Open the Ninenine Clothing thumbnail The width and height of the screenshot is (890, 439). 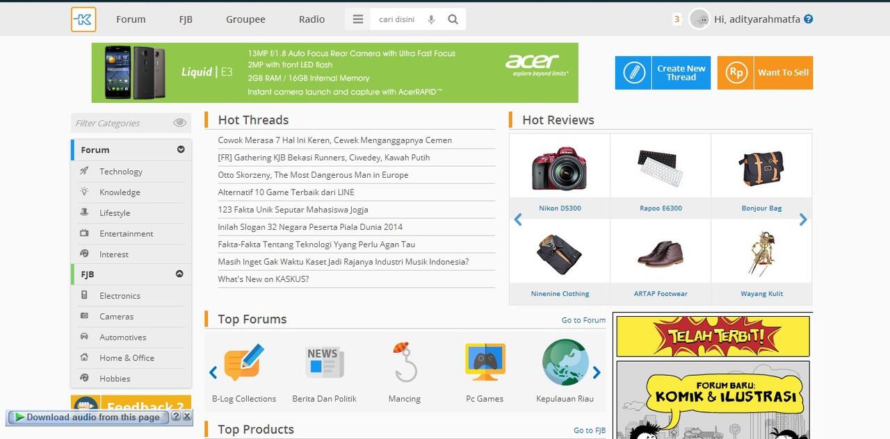pos(560,254)
